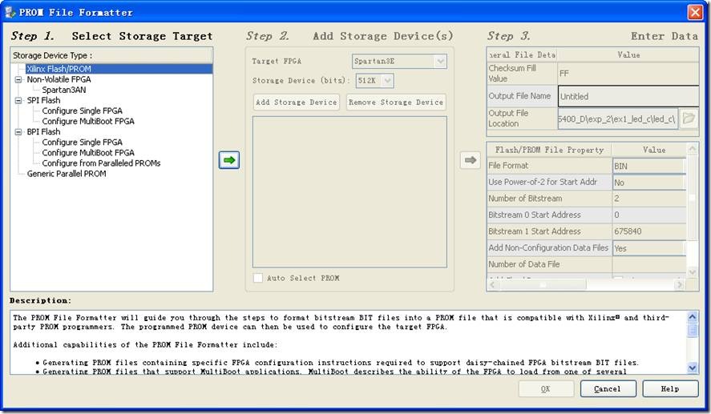Click the gray arrow leading to Step 3
Image resolution: width=711 pixels, height=414 pixels.
(x=471, y=160)
